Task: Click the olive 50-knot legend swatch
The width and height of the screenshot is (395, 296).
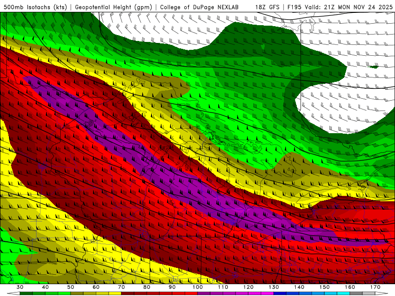Action: click(77, 294)
